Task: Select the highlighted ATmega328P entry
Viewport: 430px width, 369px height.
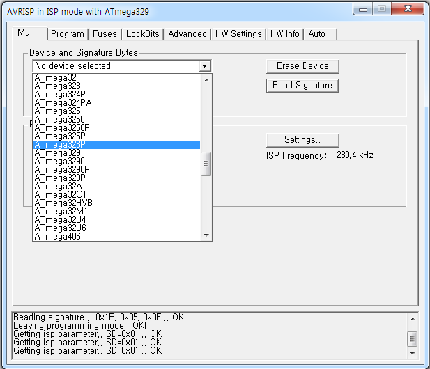Action: [x=116, y=145]
